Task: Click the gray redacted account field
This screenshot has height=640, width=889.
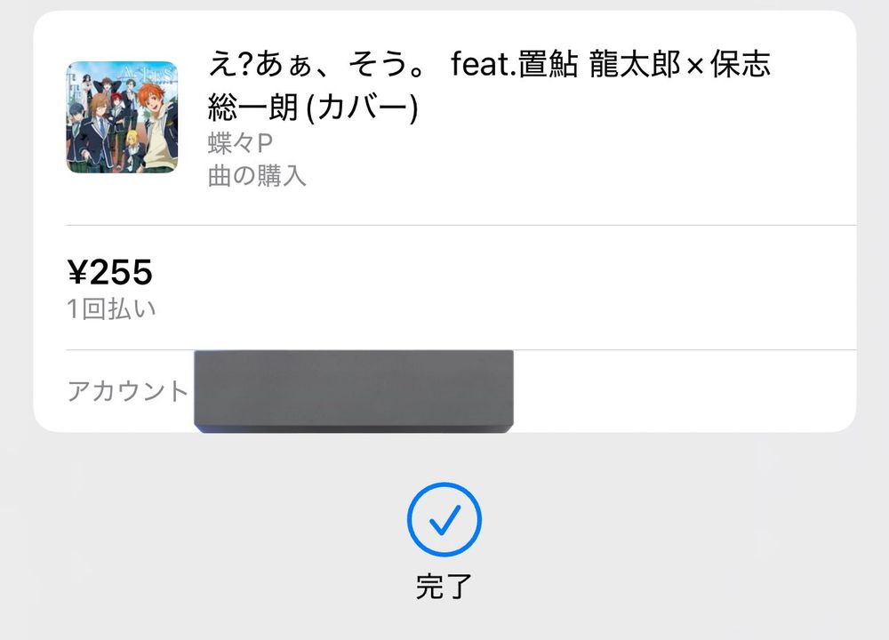Action: click(x=354, y=391)
